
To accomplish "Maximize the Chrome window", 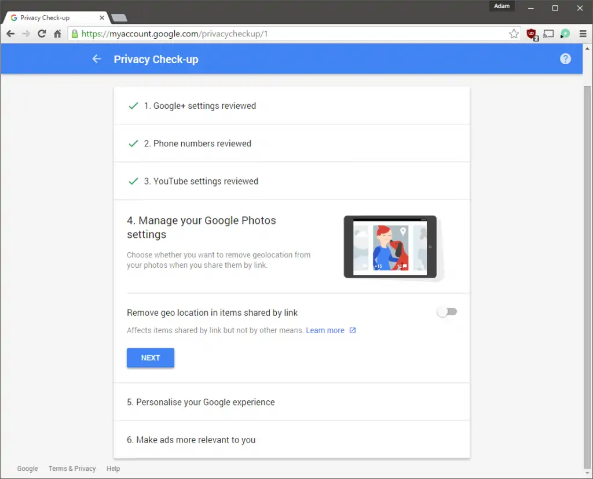I will pyautogui.click(x=555, y=8).
